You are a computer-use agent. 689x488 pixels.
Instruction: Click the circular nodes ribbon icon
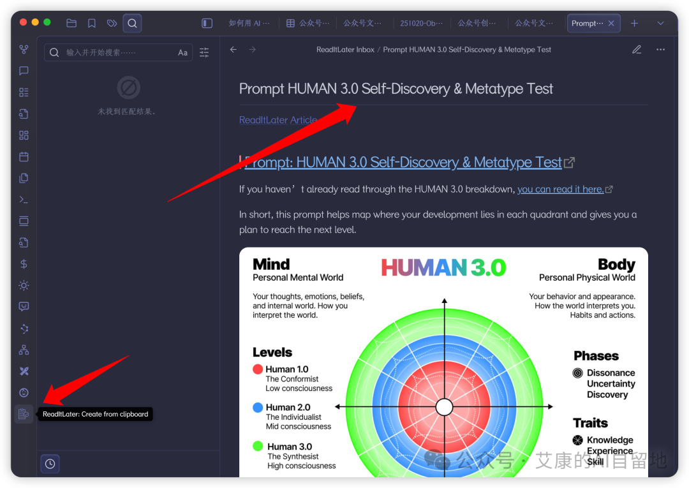coord(24,328)
